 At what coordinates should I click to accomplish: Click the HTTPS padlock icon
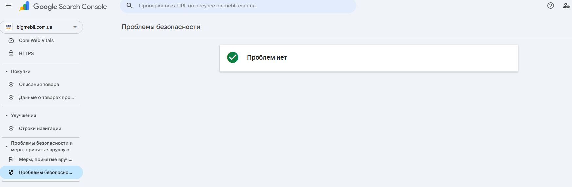[x=11, y=53]
